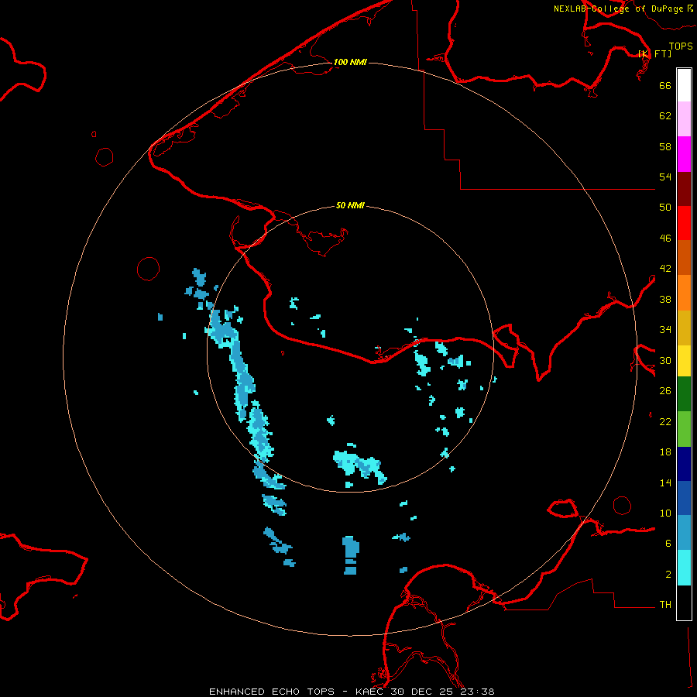The height and width of the screenshot is (697, 697).
Task: Click legend value 50
Action: click(665, 207)
